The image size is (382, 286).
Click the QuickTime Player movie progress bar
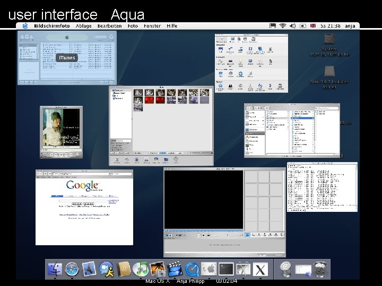(61, 150)
